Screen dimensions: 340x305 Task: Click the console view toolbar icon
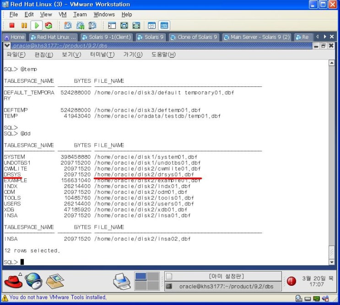pos(164,26)
